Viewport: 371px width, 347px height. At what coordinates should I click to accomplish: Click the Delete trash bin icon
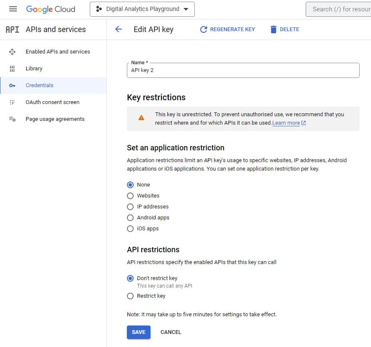(274, 29)
